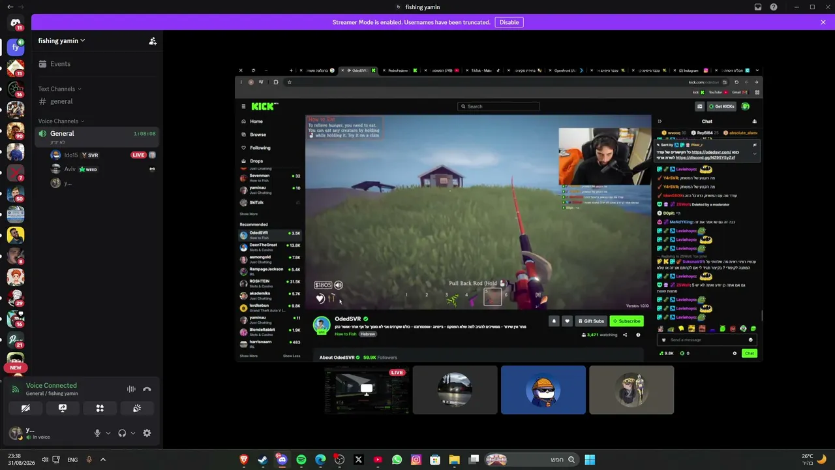Open the system tray volume control
The width and height of the screenshot is (835, 470).
point(45,460)
